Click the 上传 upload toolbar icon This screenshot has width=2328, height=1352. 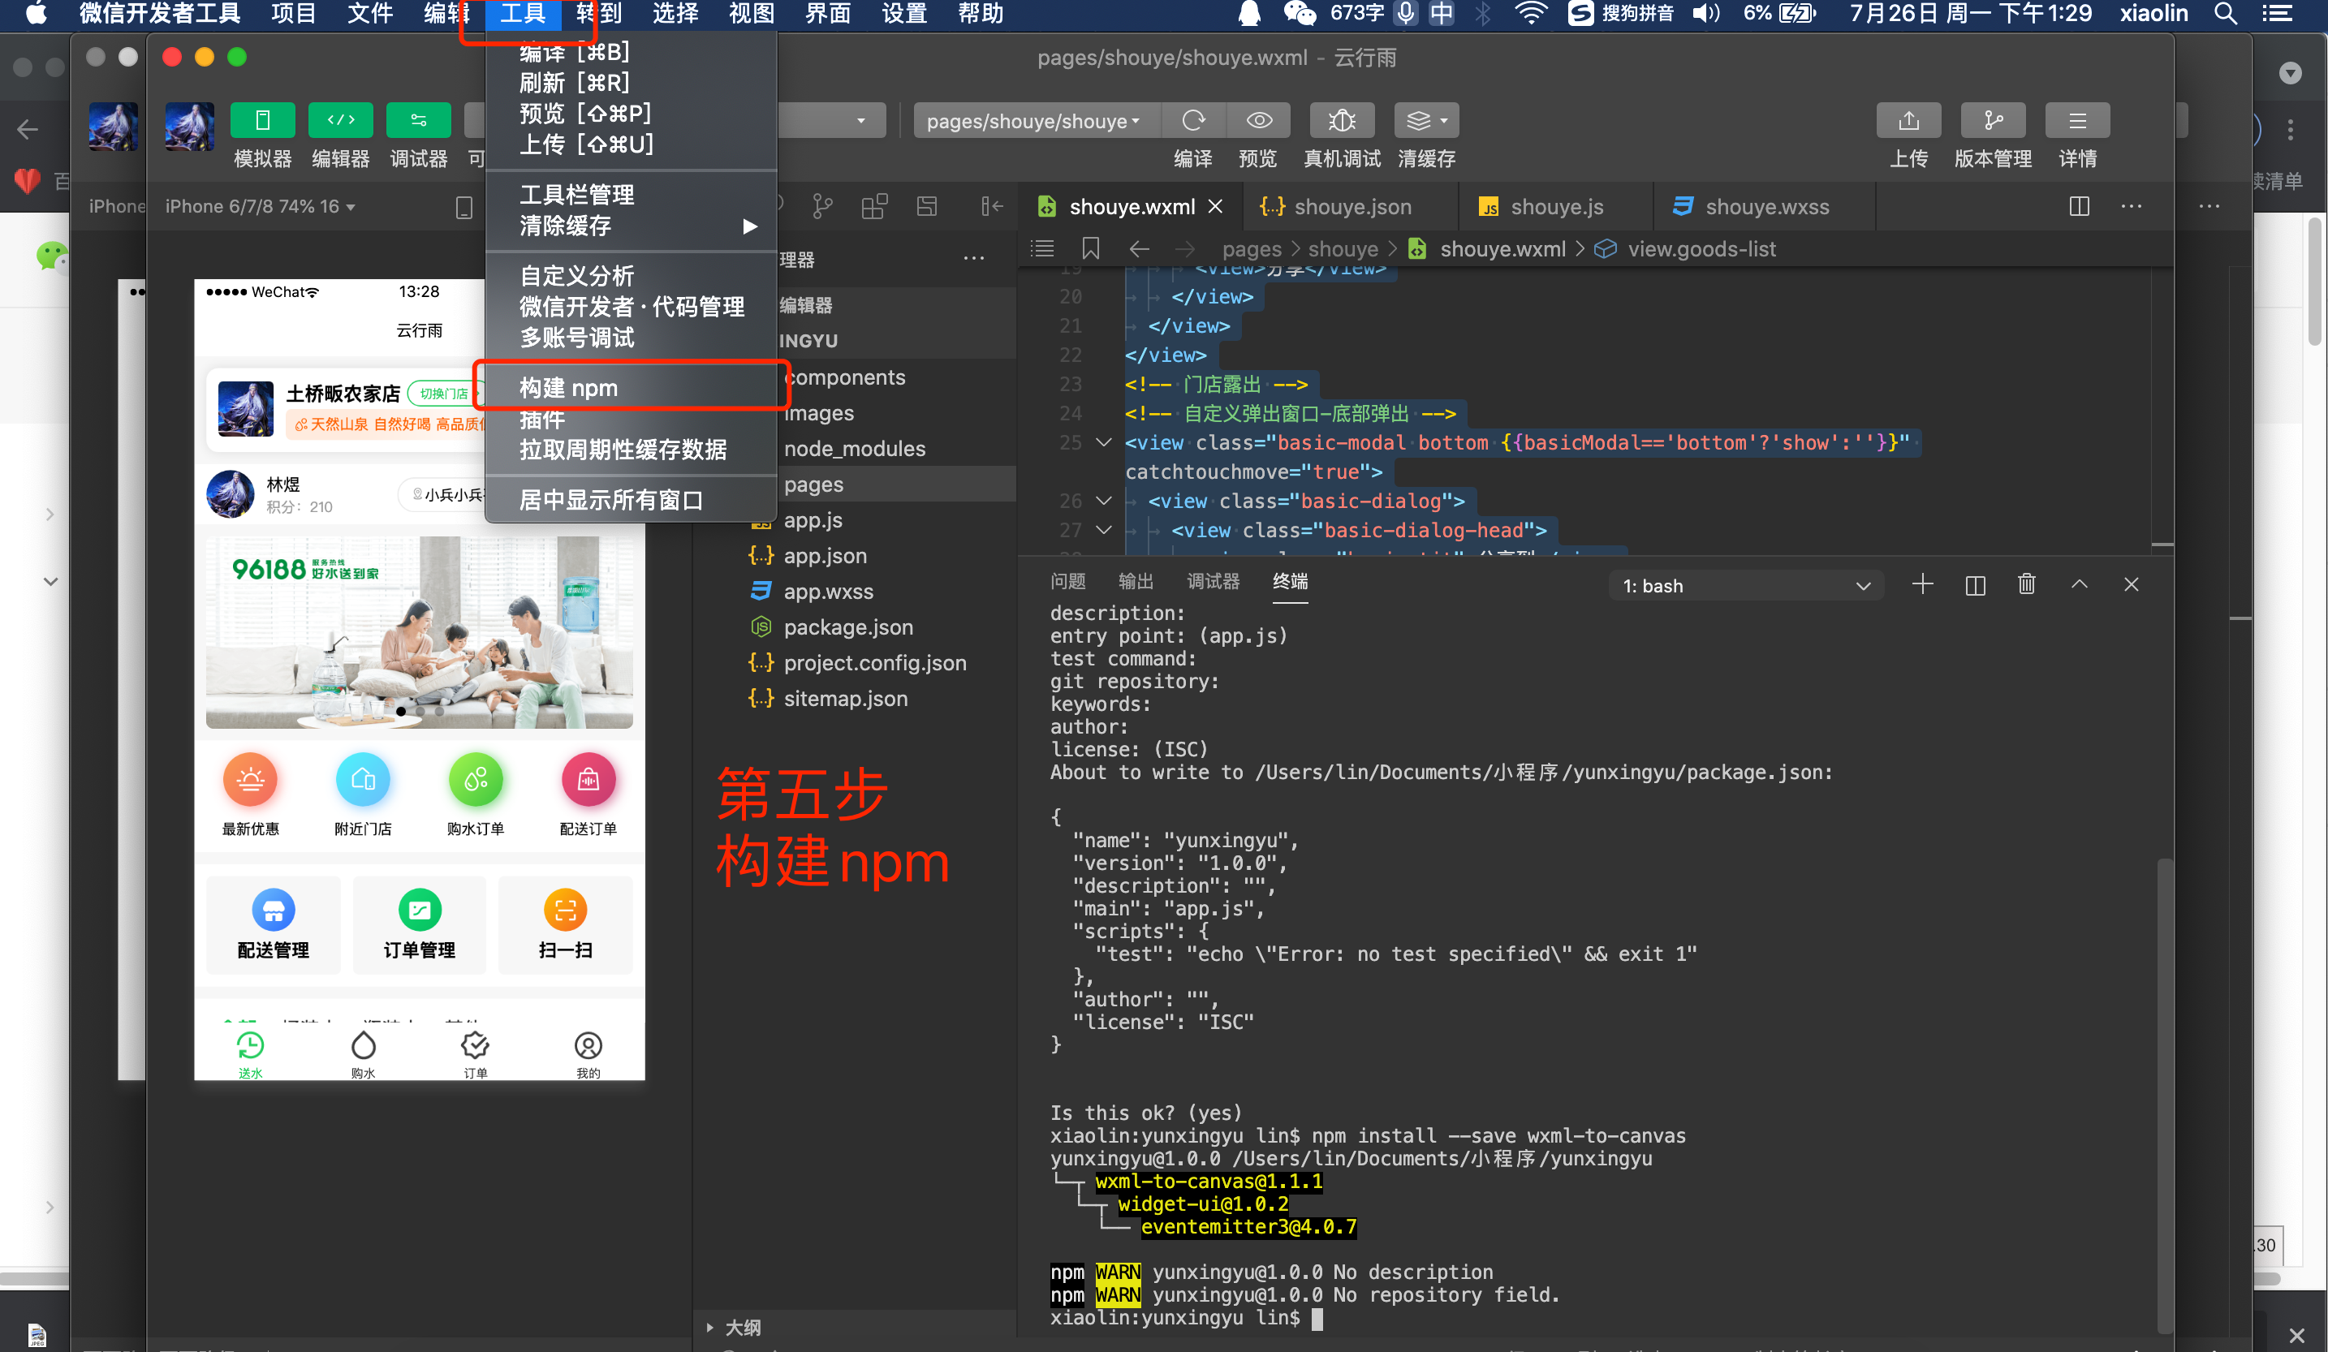pos(1908,121)
